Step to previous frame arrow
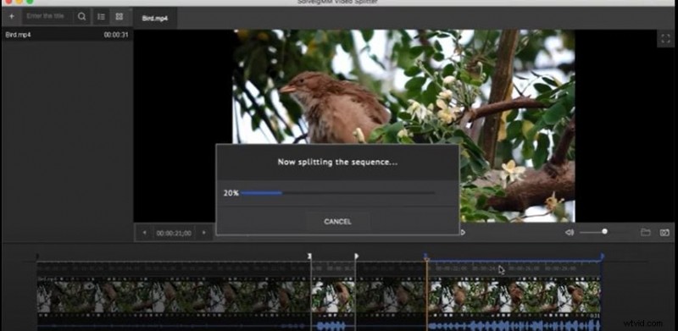Screen dimensions: 678x331 144,233
